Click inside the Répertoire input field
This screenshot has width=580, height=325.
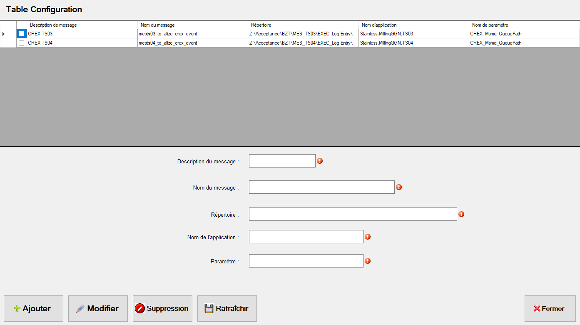coord(353,214)
